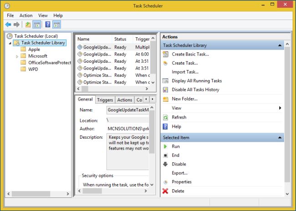Viewport: 296px width, 211px height.
Task: Click the Task Scheduler clock icon in title bar
Action: pyautogui.click(x=7, y=6)
